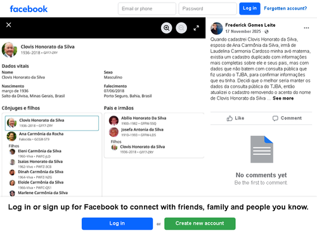Zoom in on the photo
The width and height of the screenshot is (317, 238).
coord(167,28)
